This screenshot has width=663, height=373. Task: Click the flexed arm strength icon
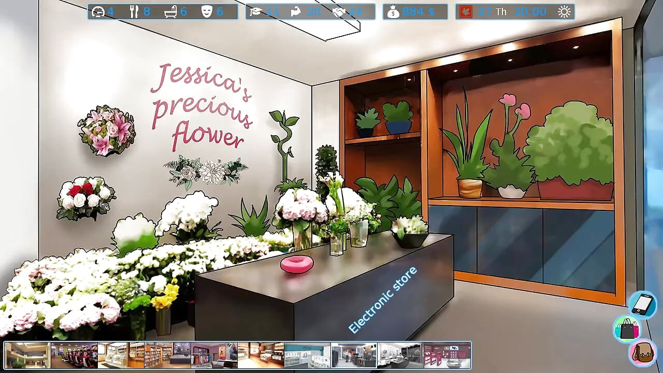296,11
